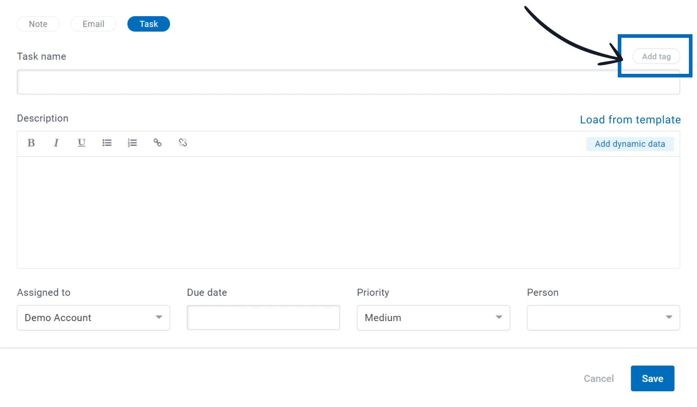
Task: Open the Assigned to dropdown
Action: (93, 318)
